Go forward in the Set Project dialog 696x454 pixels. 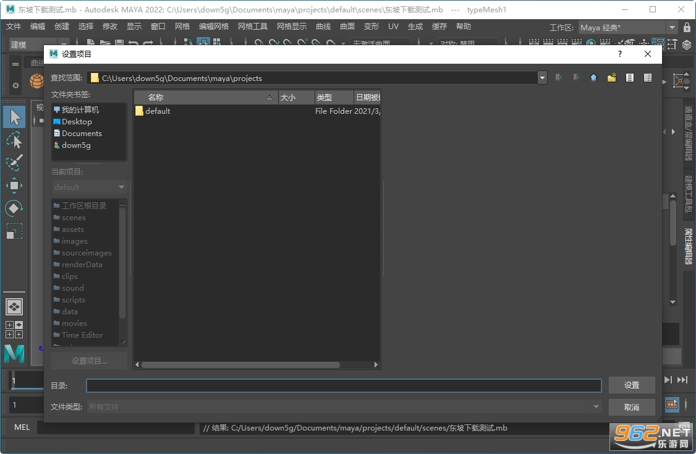(x=576, y=78)
